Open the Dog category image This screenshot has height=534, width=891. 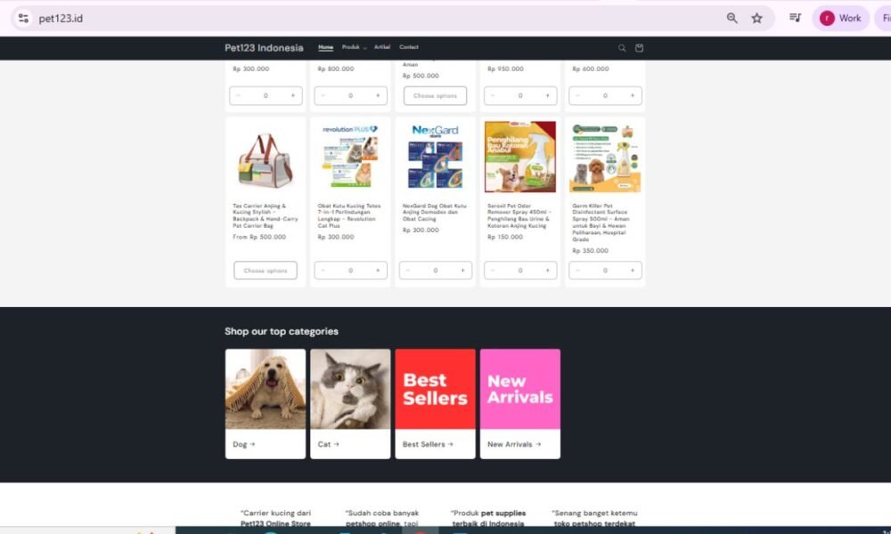[x=266, y=389]
